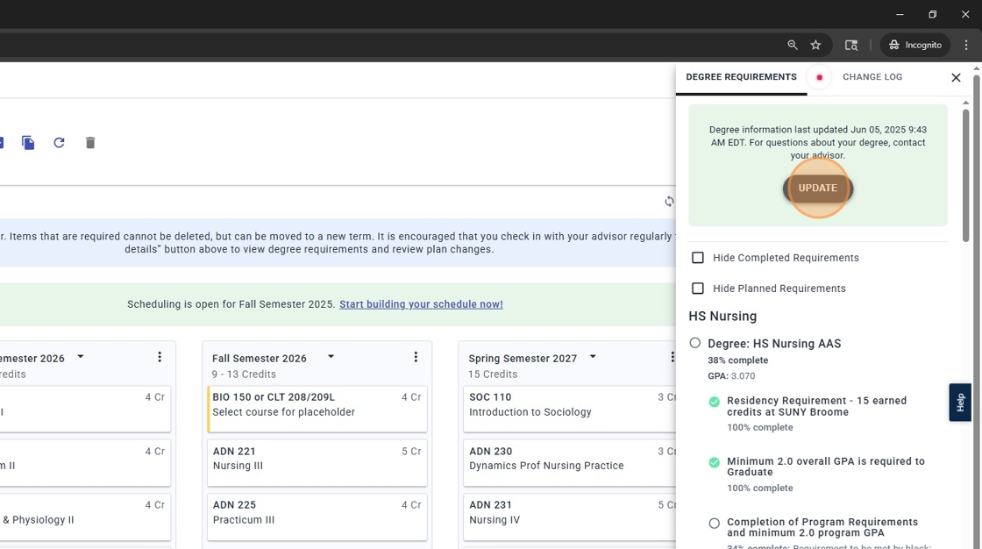Open the Fall Semester 2026 options kebab menu
The height and width of the screenshot is (549, 982).
[x=416, y=356]
